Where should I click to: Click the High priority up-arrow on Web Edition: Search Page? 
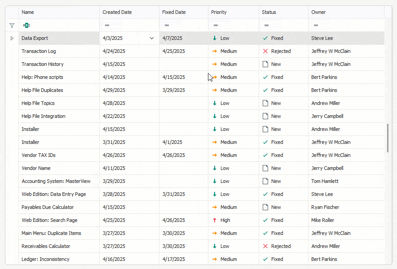(x=214, y=220)
